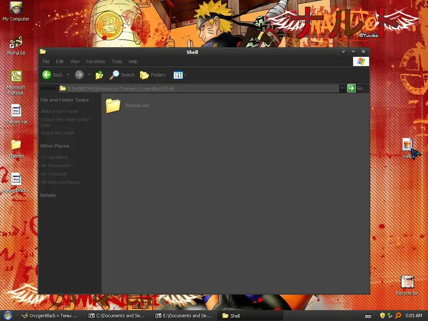Click folder icon in Shell title bar
428x321 pixels.
[43, 51]
